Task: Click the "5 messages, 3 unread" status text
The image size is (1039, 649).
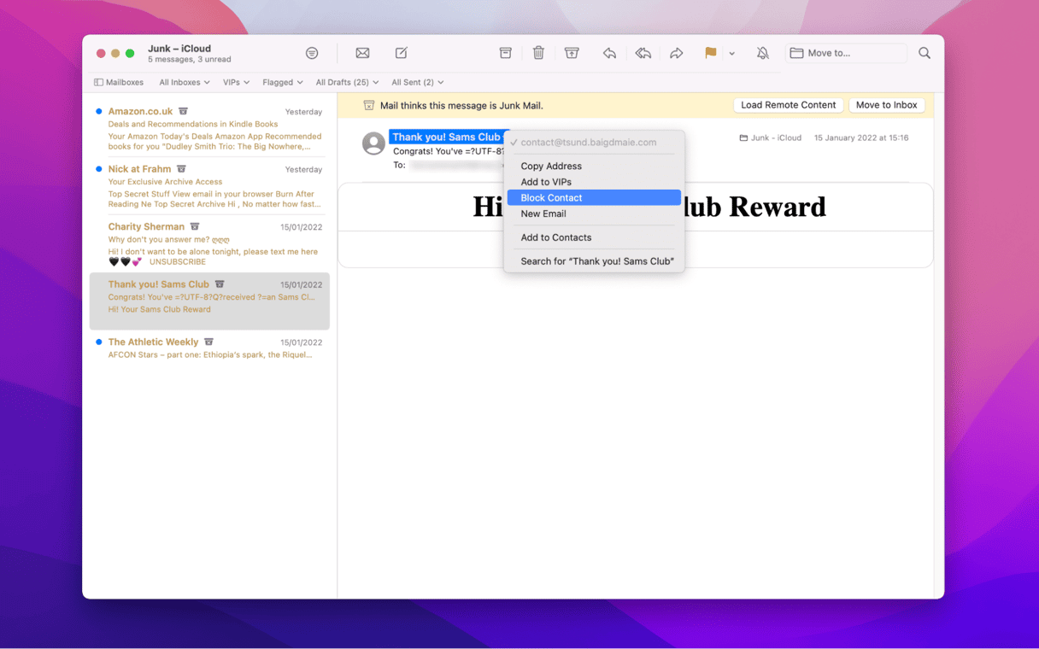Action: [190, 60]
